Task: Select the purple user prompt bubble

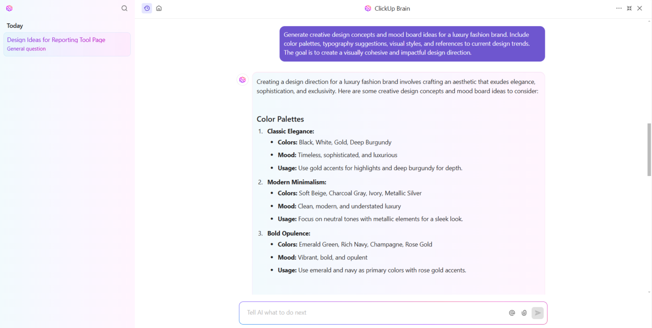Action: (412, 44)
